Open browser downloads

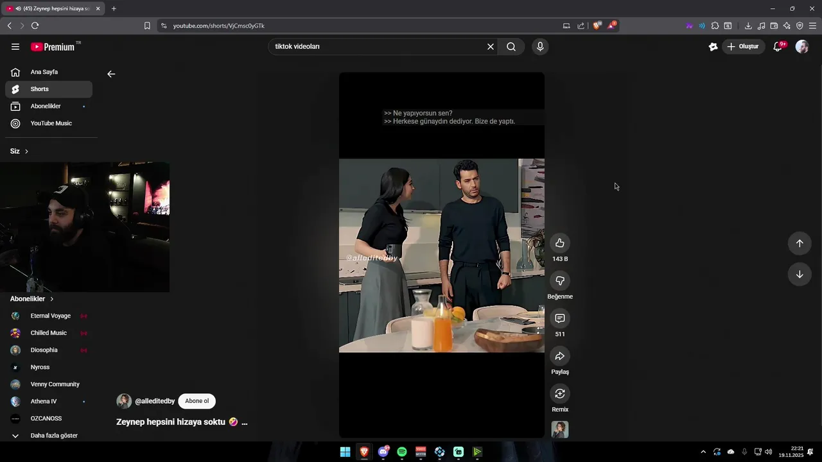click(x=748, y=26)
